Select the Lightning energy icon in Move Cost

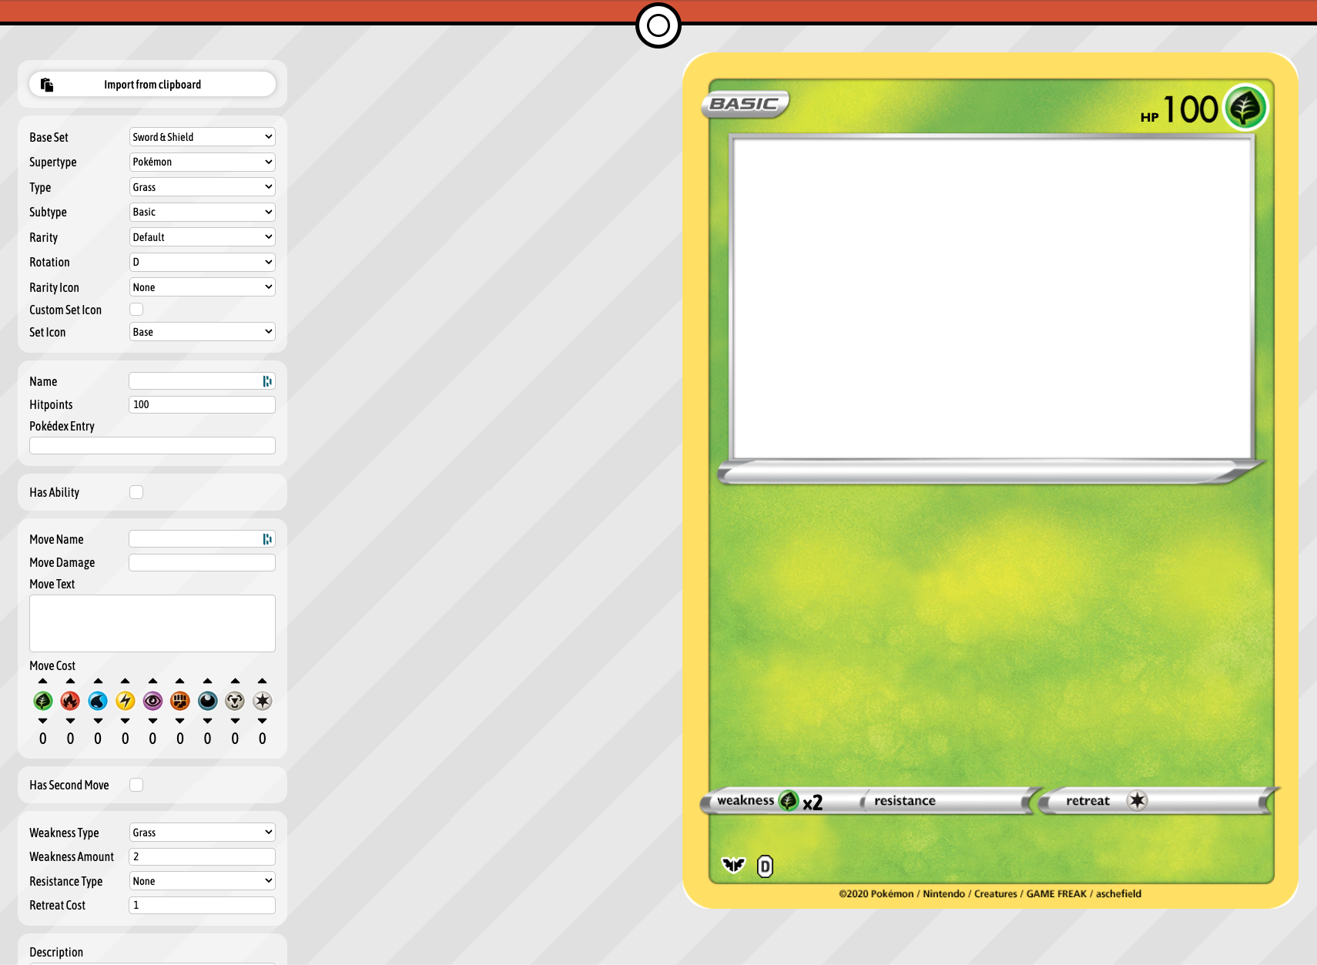126,701
